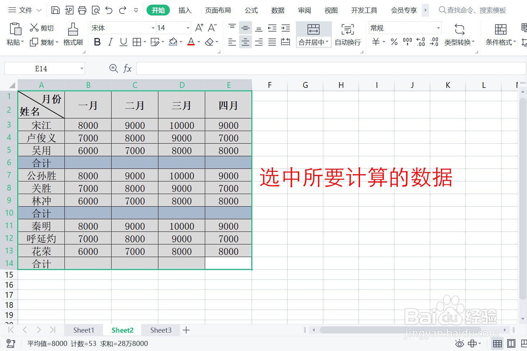Switch to the View (视图) tab
This screenshot has height=351, width=527.
[331, 10]
